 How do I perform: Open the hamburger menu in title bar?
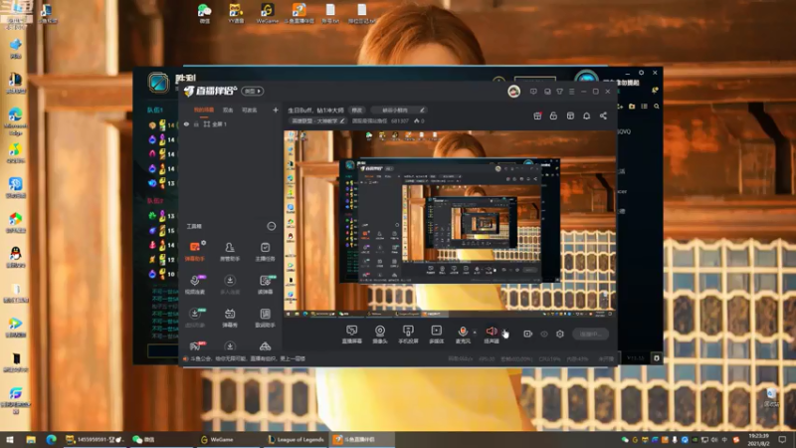pyautogui.click(x=571, y=92)
